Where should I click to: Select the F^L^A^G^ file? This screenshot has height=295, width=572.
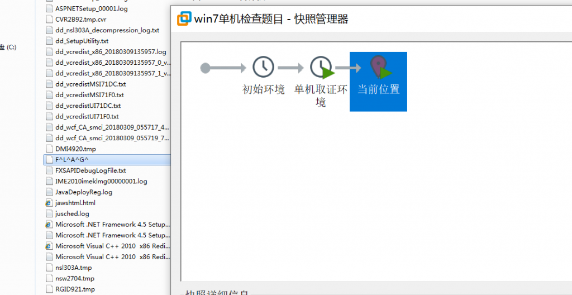(107, 160)
